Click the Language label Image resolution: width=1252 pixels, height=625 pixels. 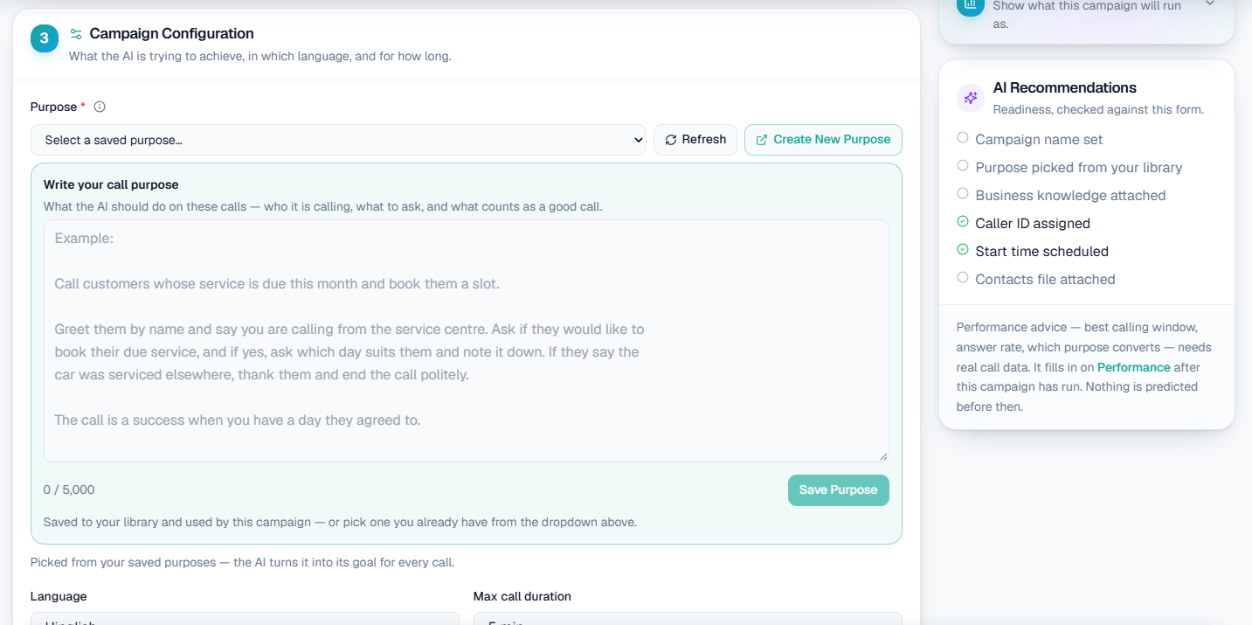pos(59,597)
